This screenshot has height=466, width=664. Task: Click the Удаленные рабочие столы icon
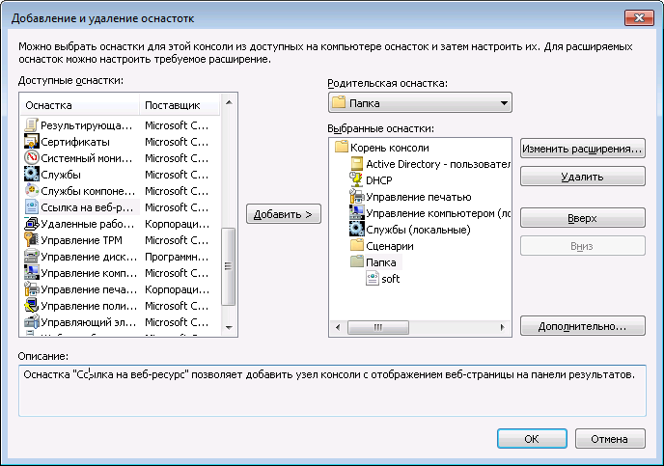[x=31, y=224]
